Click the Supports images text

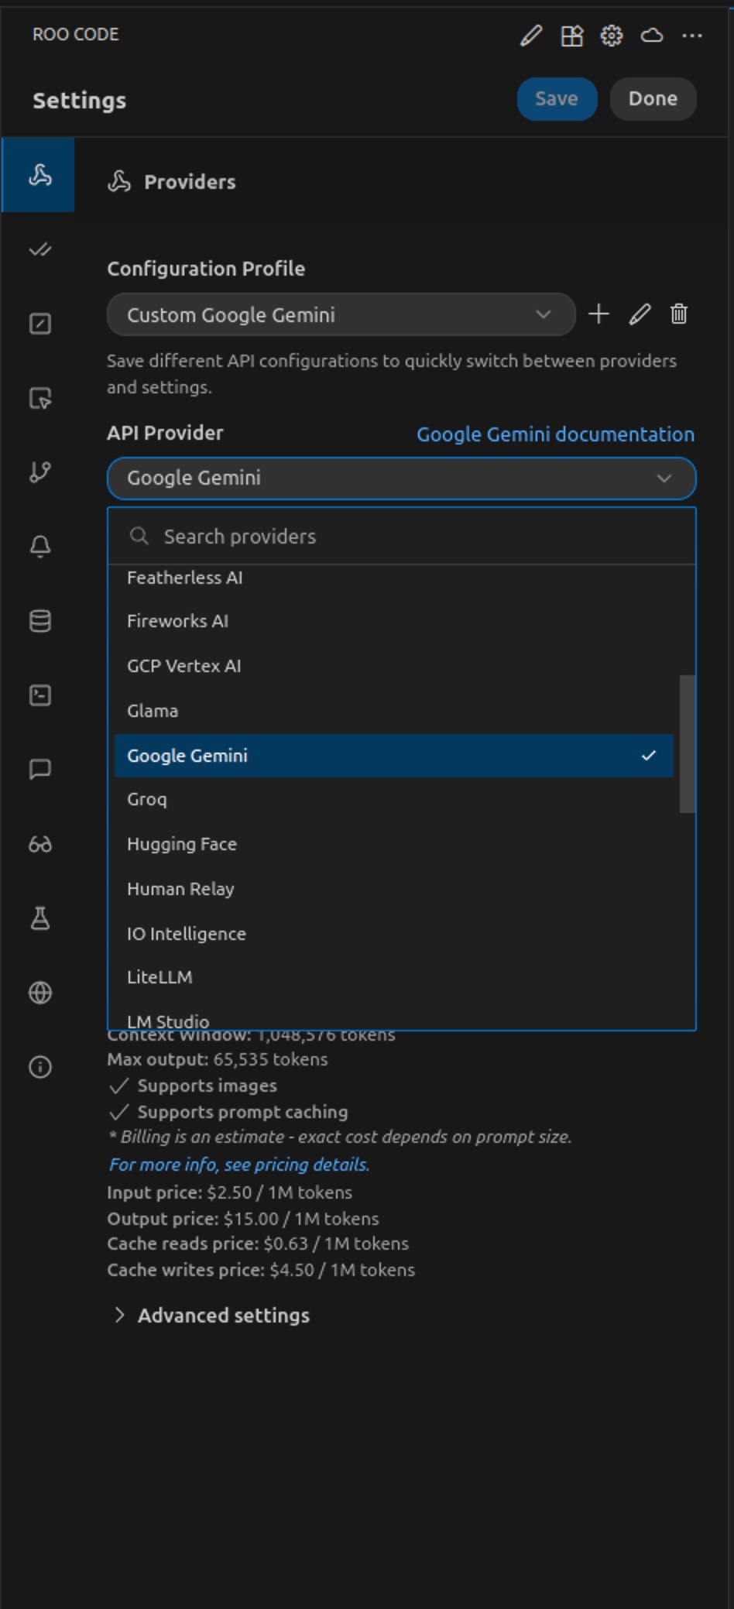[x=207, y=1086]
